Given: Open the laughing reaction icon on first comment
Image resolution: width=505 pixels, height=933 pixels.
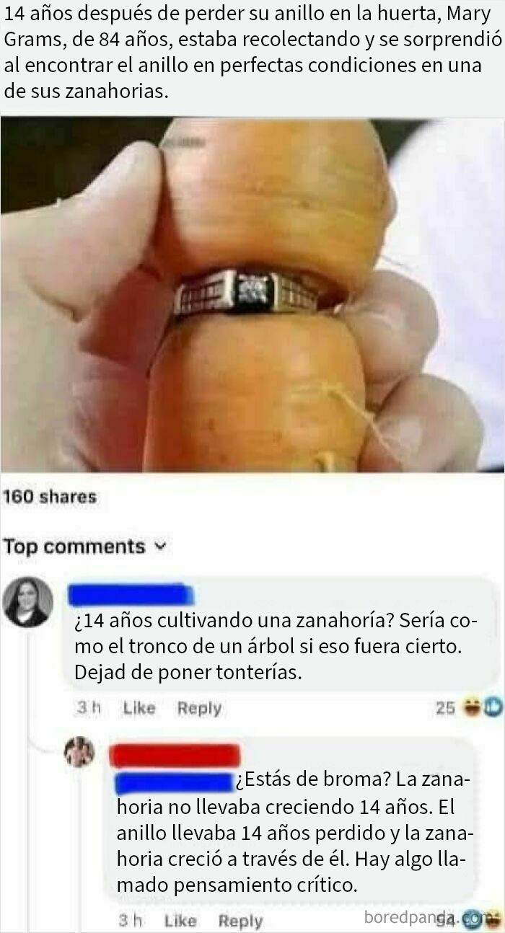Looking at the screenshot, I should 473,707.
